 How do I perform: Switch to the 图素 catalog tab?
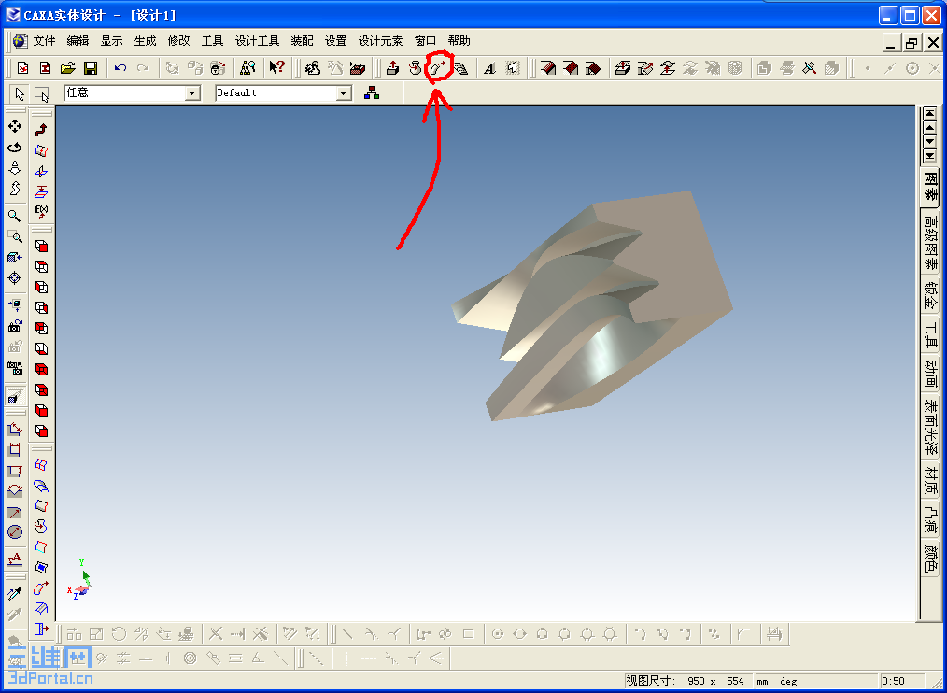[x=931, y=189]
